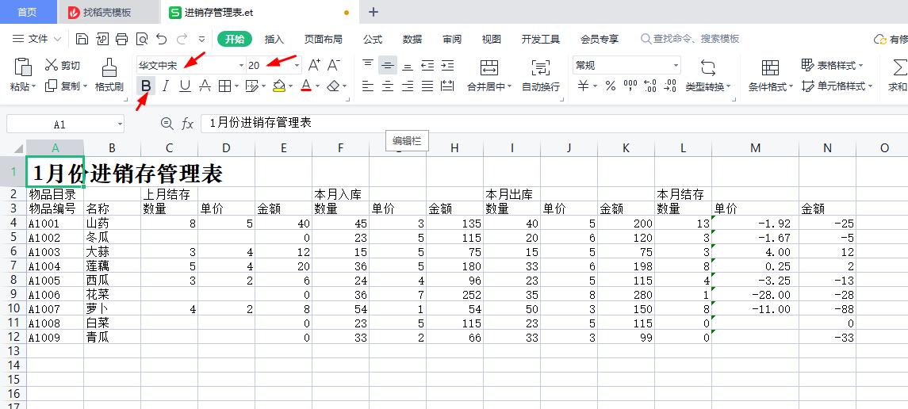
Task: Open the font name 华文中宋 dropdown
Action: (x=242, y=65)
